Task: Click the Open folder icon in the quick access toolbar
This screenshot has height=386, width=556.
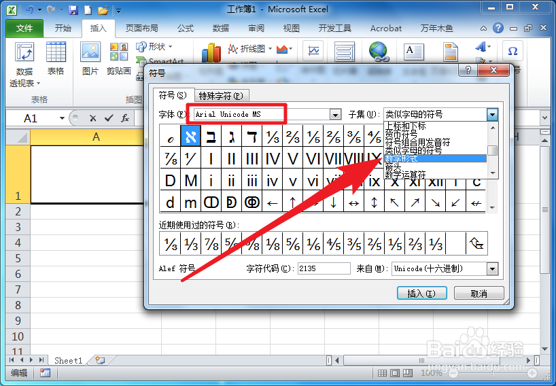Action: (x=103, y=10)
